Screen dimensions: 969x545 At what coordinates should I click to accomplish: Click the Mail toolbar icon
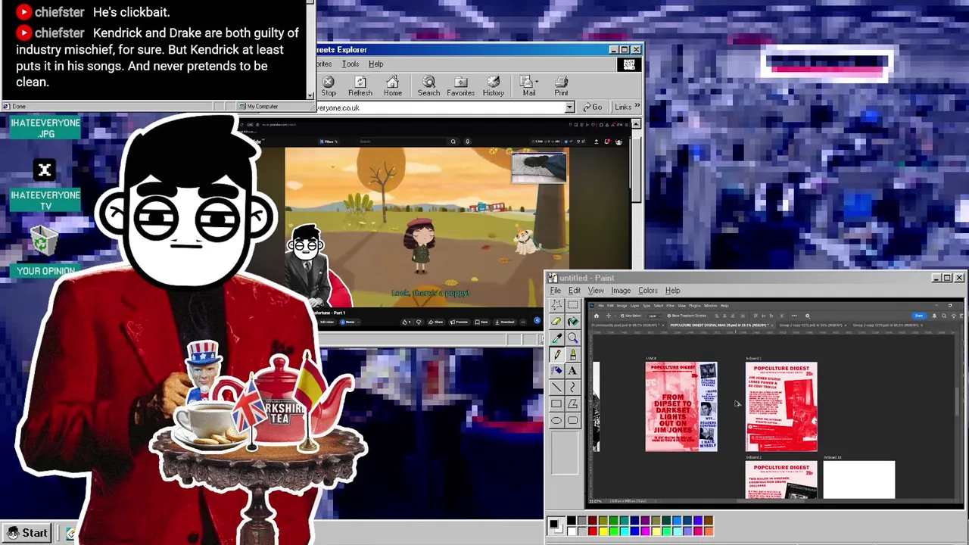pyautogui.click(x=528, y=86)
